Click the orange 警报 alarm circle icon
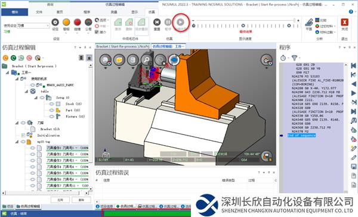358x217 pixels. tap(66, 22)
